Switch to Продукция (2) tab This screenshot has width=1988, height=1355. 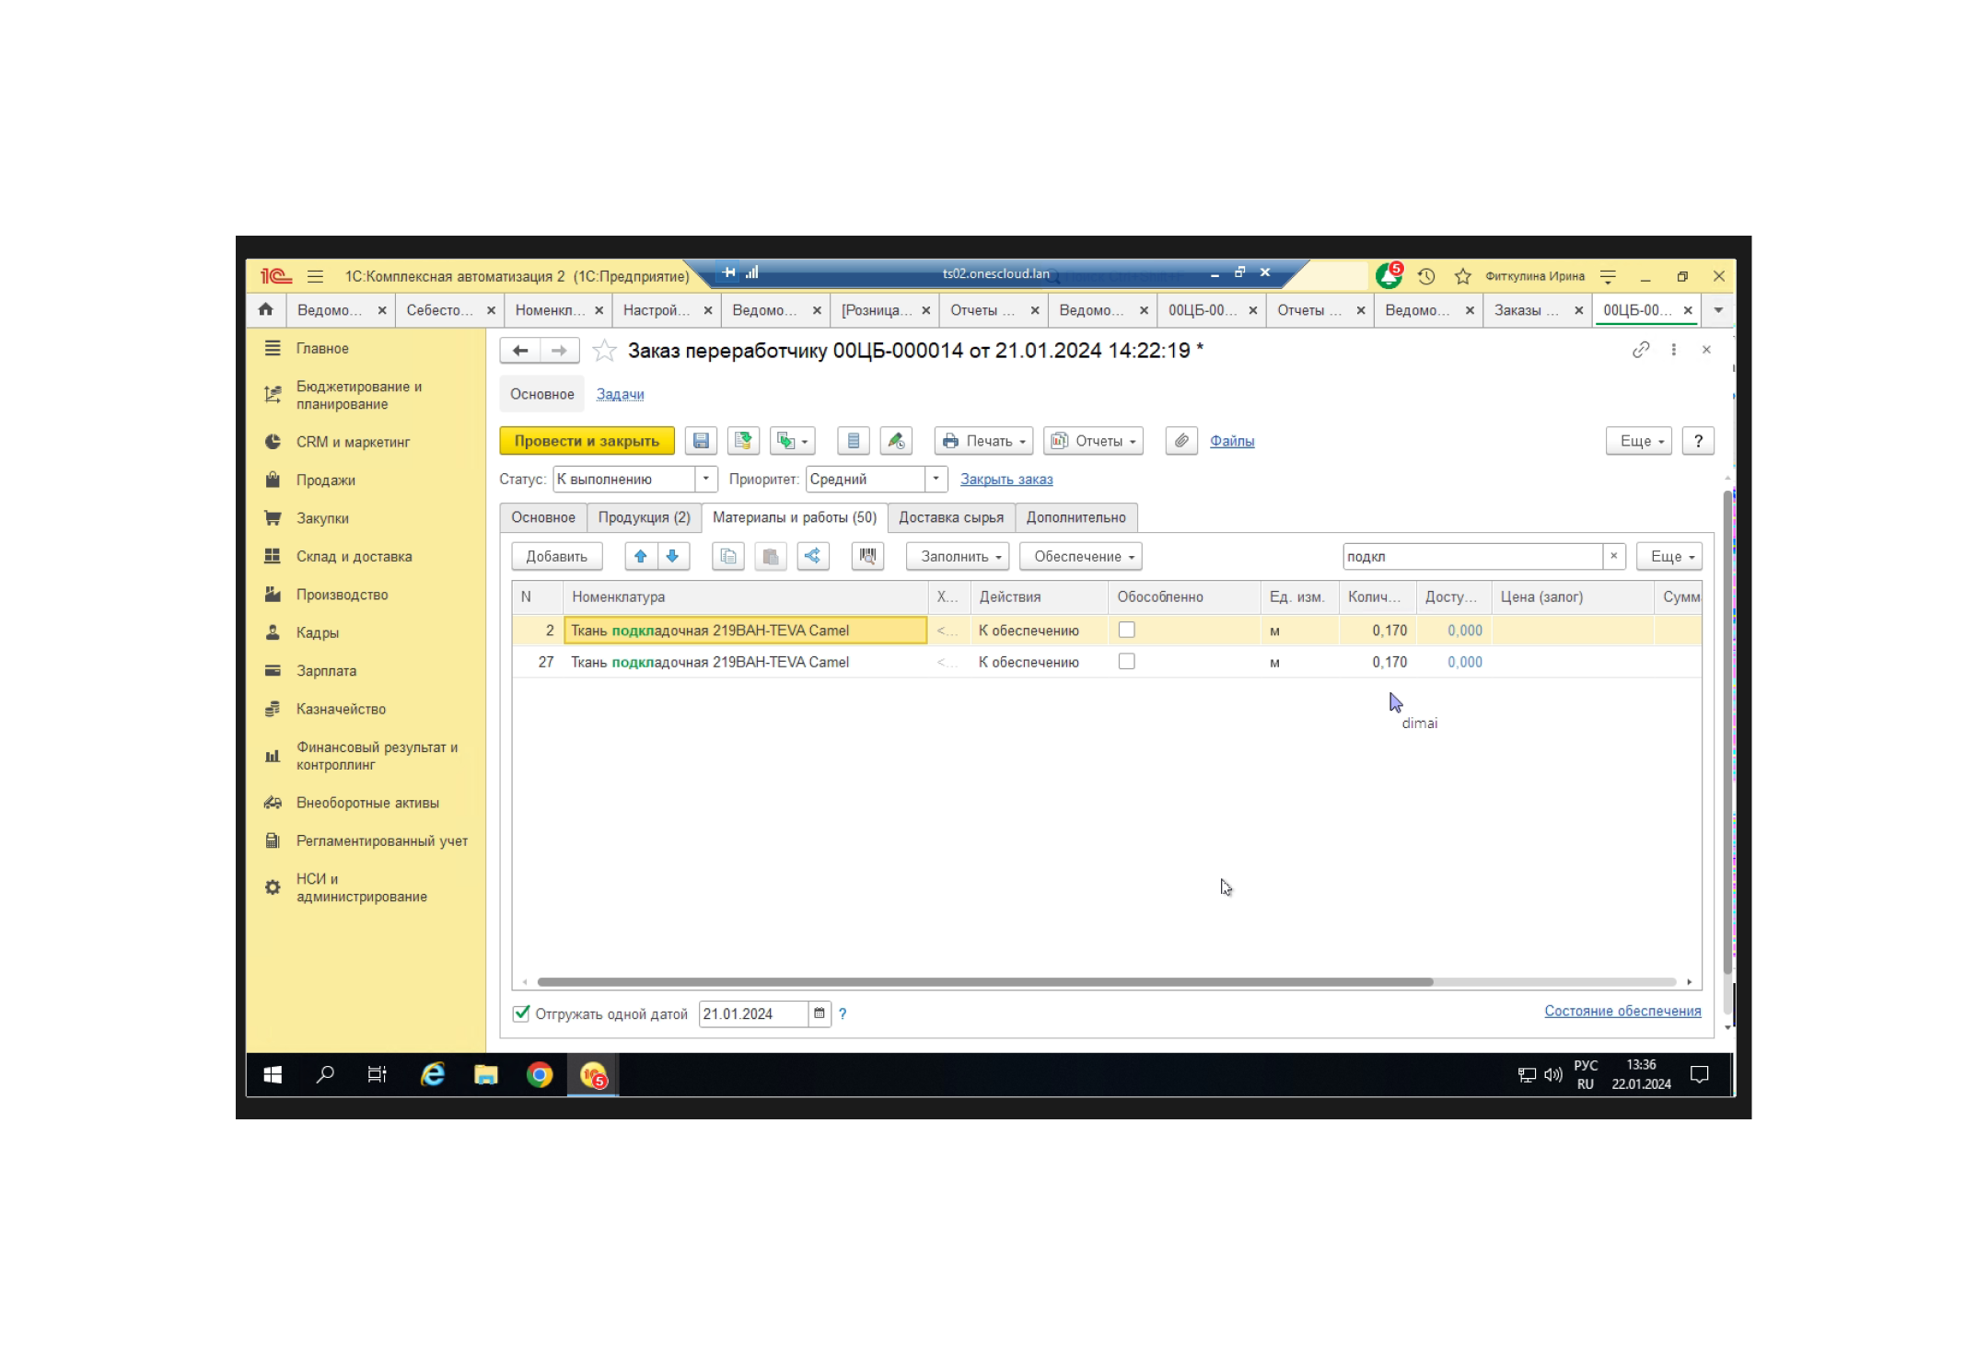coord(644,517)
